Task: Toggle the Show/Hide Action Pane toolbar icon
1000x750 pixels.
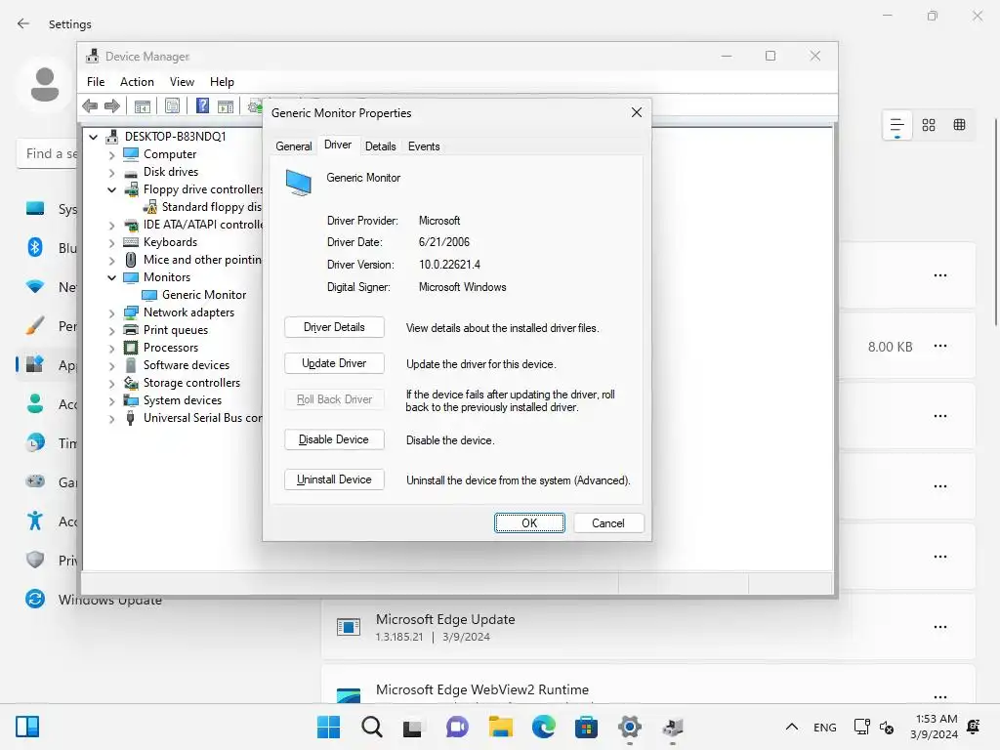Action: coord(226,105)
